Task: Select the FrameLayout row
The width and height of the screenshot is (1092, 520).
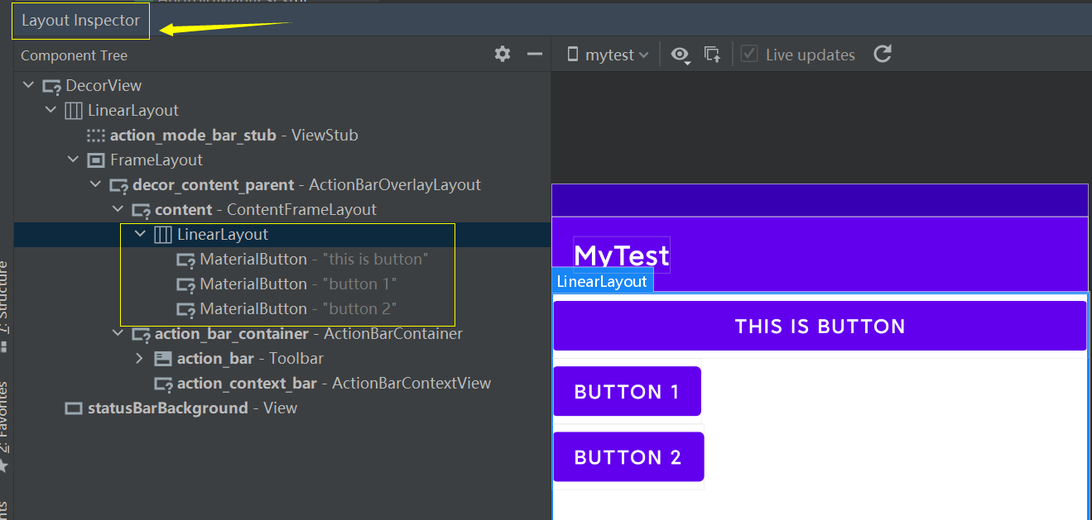Action: (x=282, y=160)
